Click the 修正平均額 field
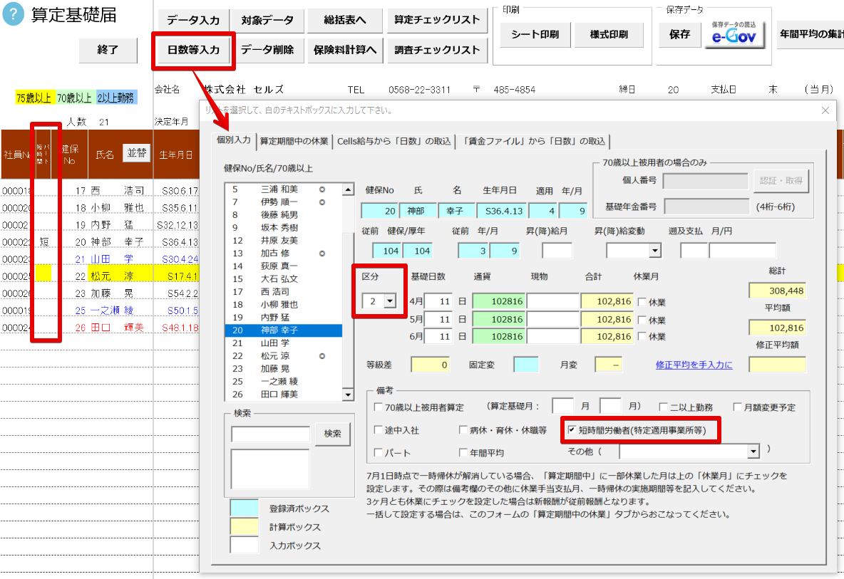Image resolution: width=844 pixels, height=579 pixels. coord(777,365)
